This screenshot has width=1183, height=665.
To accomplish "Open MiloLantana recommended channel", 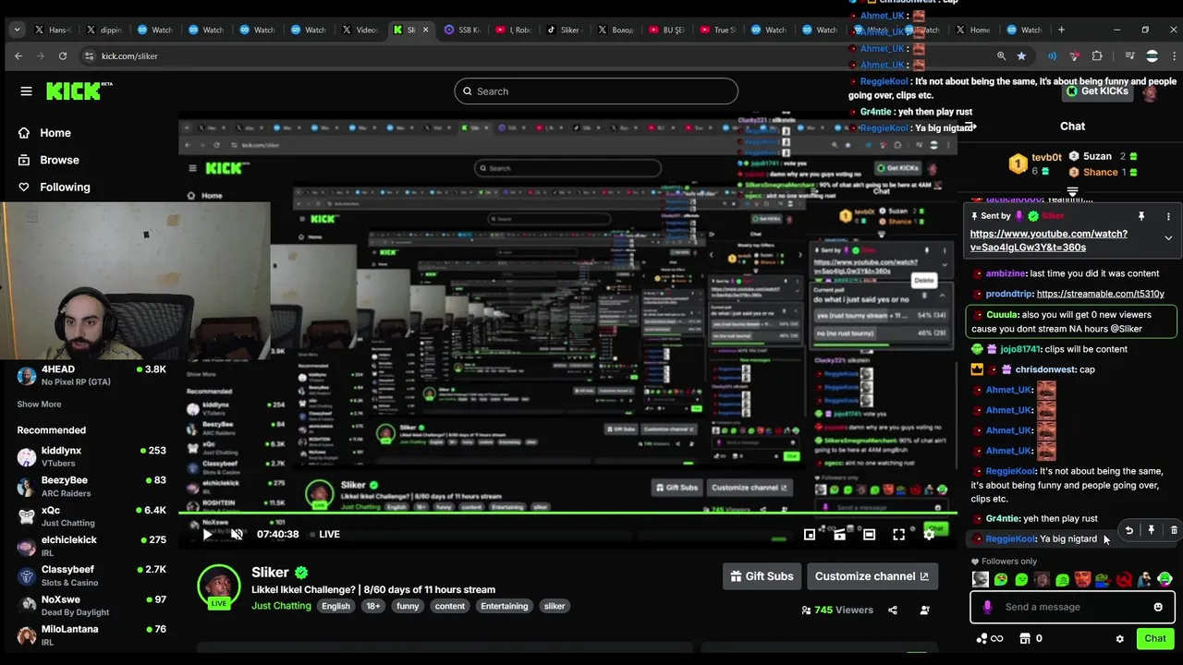I will 91,635.
